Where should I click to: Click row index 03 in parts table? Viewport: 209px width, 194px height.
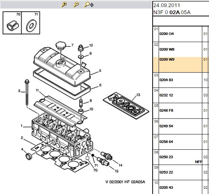click(x=156, y=75)
